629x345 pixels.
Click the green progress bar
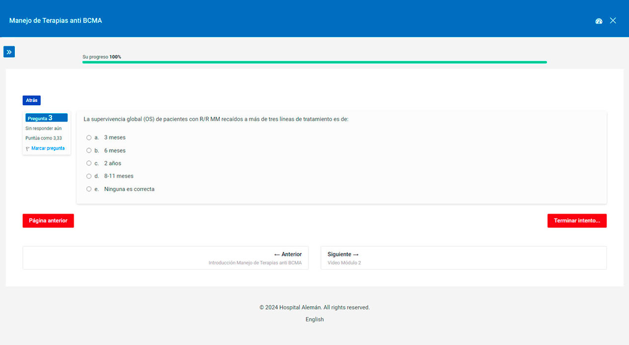[314, 62]
